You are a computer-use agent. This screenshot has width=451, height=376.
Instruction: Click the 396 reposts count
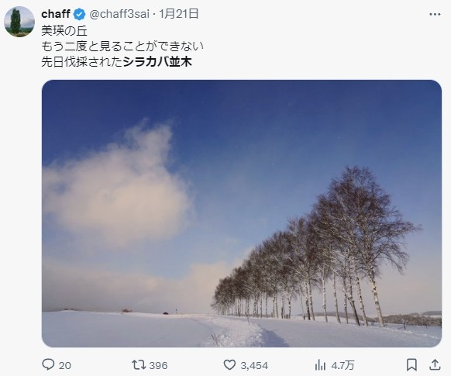coord(158,365)
